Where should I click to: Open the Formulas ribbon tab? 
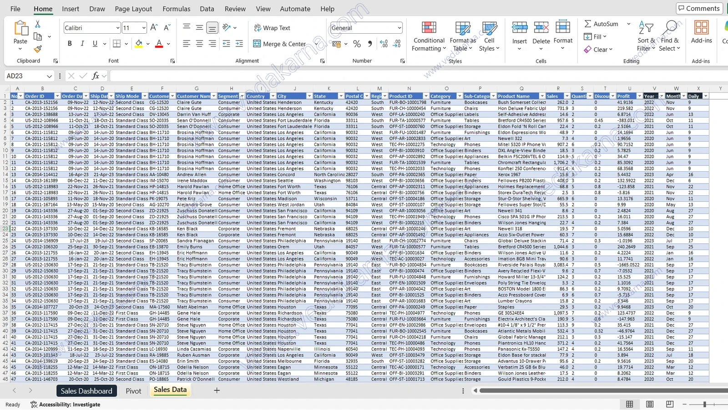[177, 9]
